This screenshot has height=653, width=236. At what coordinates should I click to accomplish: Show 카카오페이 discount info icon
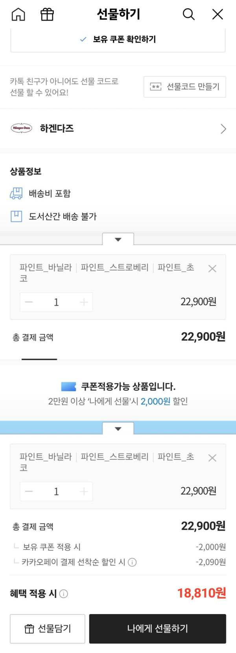pos(133,562)
